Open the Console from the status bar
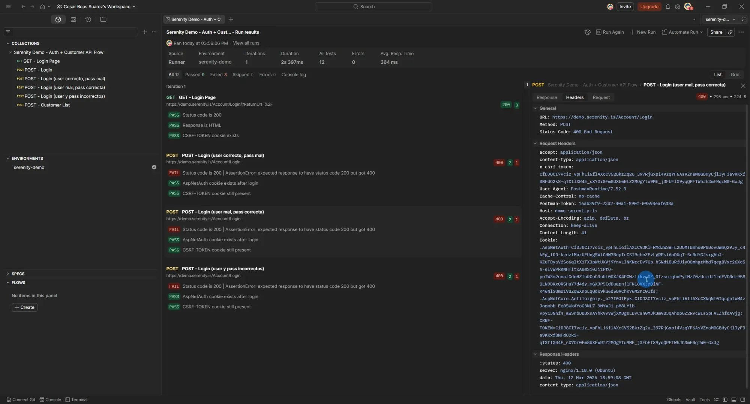The width and height of the screenshot is (750, 404). tap(50, 400)
